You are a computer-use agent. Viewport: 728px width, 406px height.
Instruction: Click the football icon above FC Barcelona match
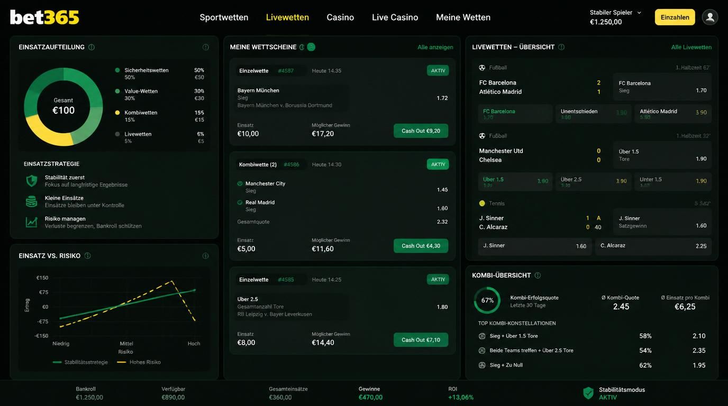point(482,68)
